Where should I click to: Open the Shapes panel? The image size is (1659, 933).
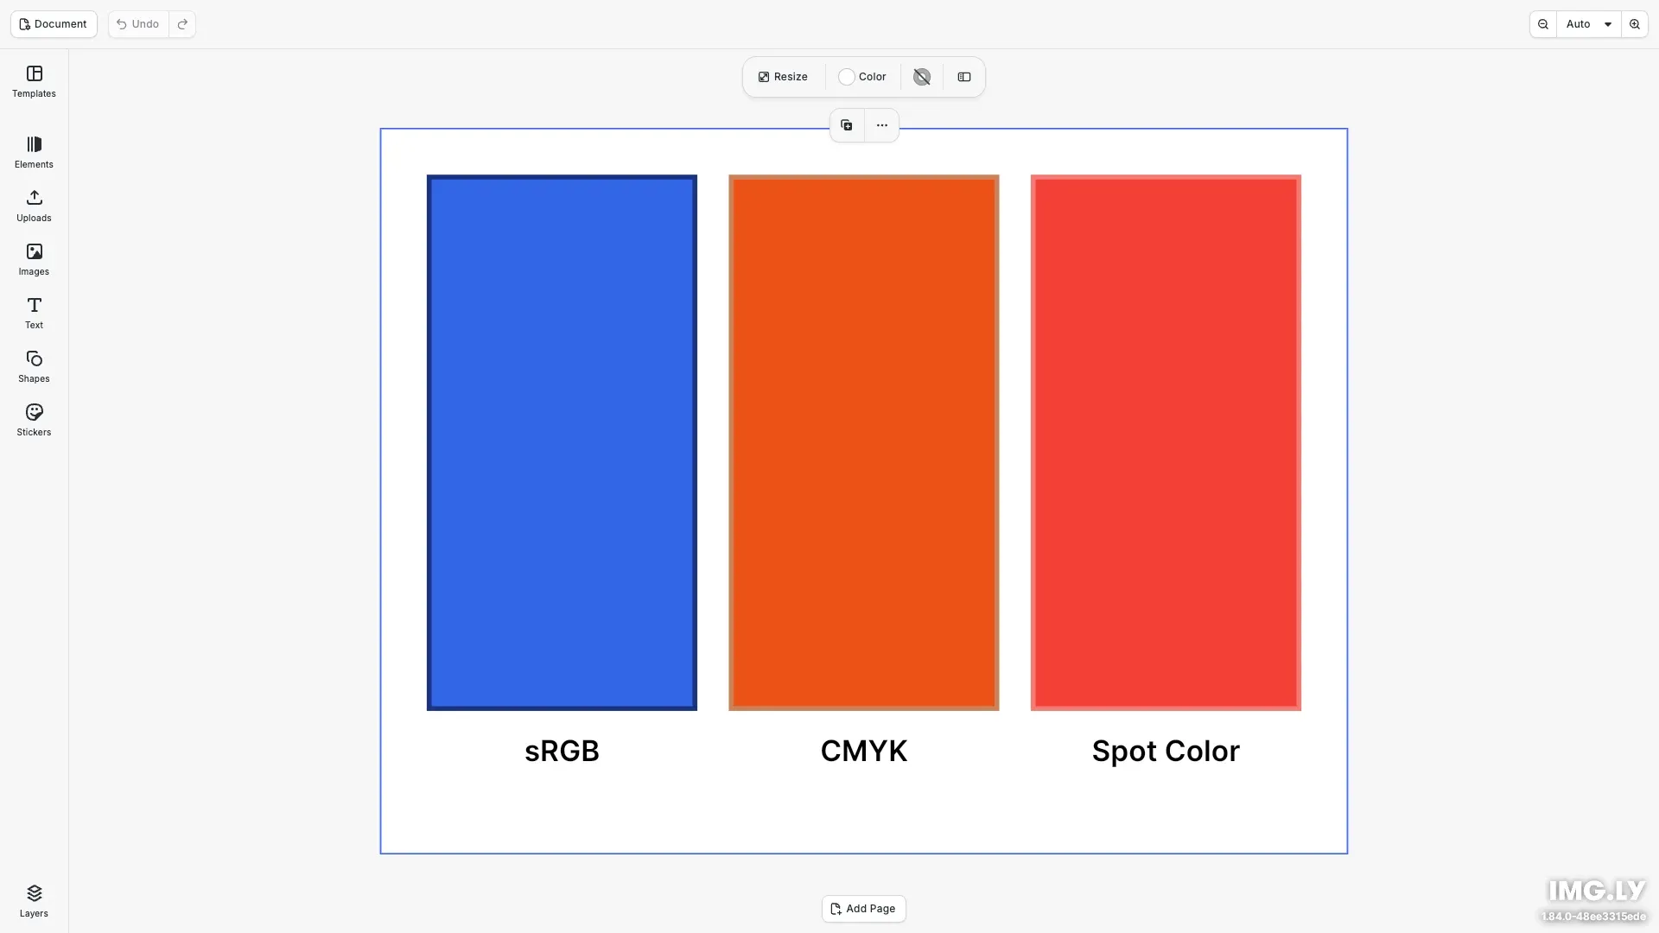coord(34,367)
